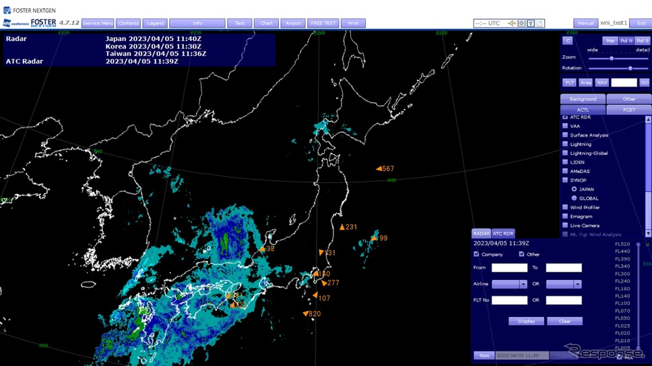Close the flight filter panel with the X

point(647,244)
